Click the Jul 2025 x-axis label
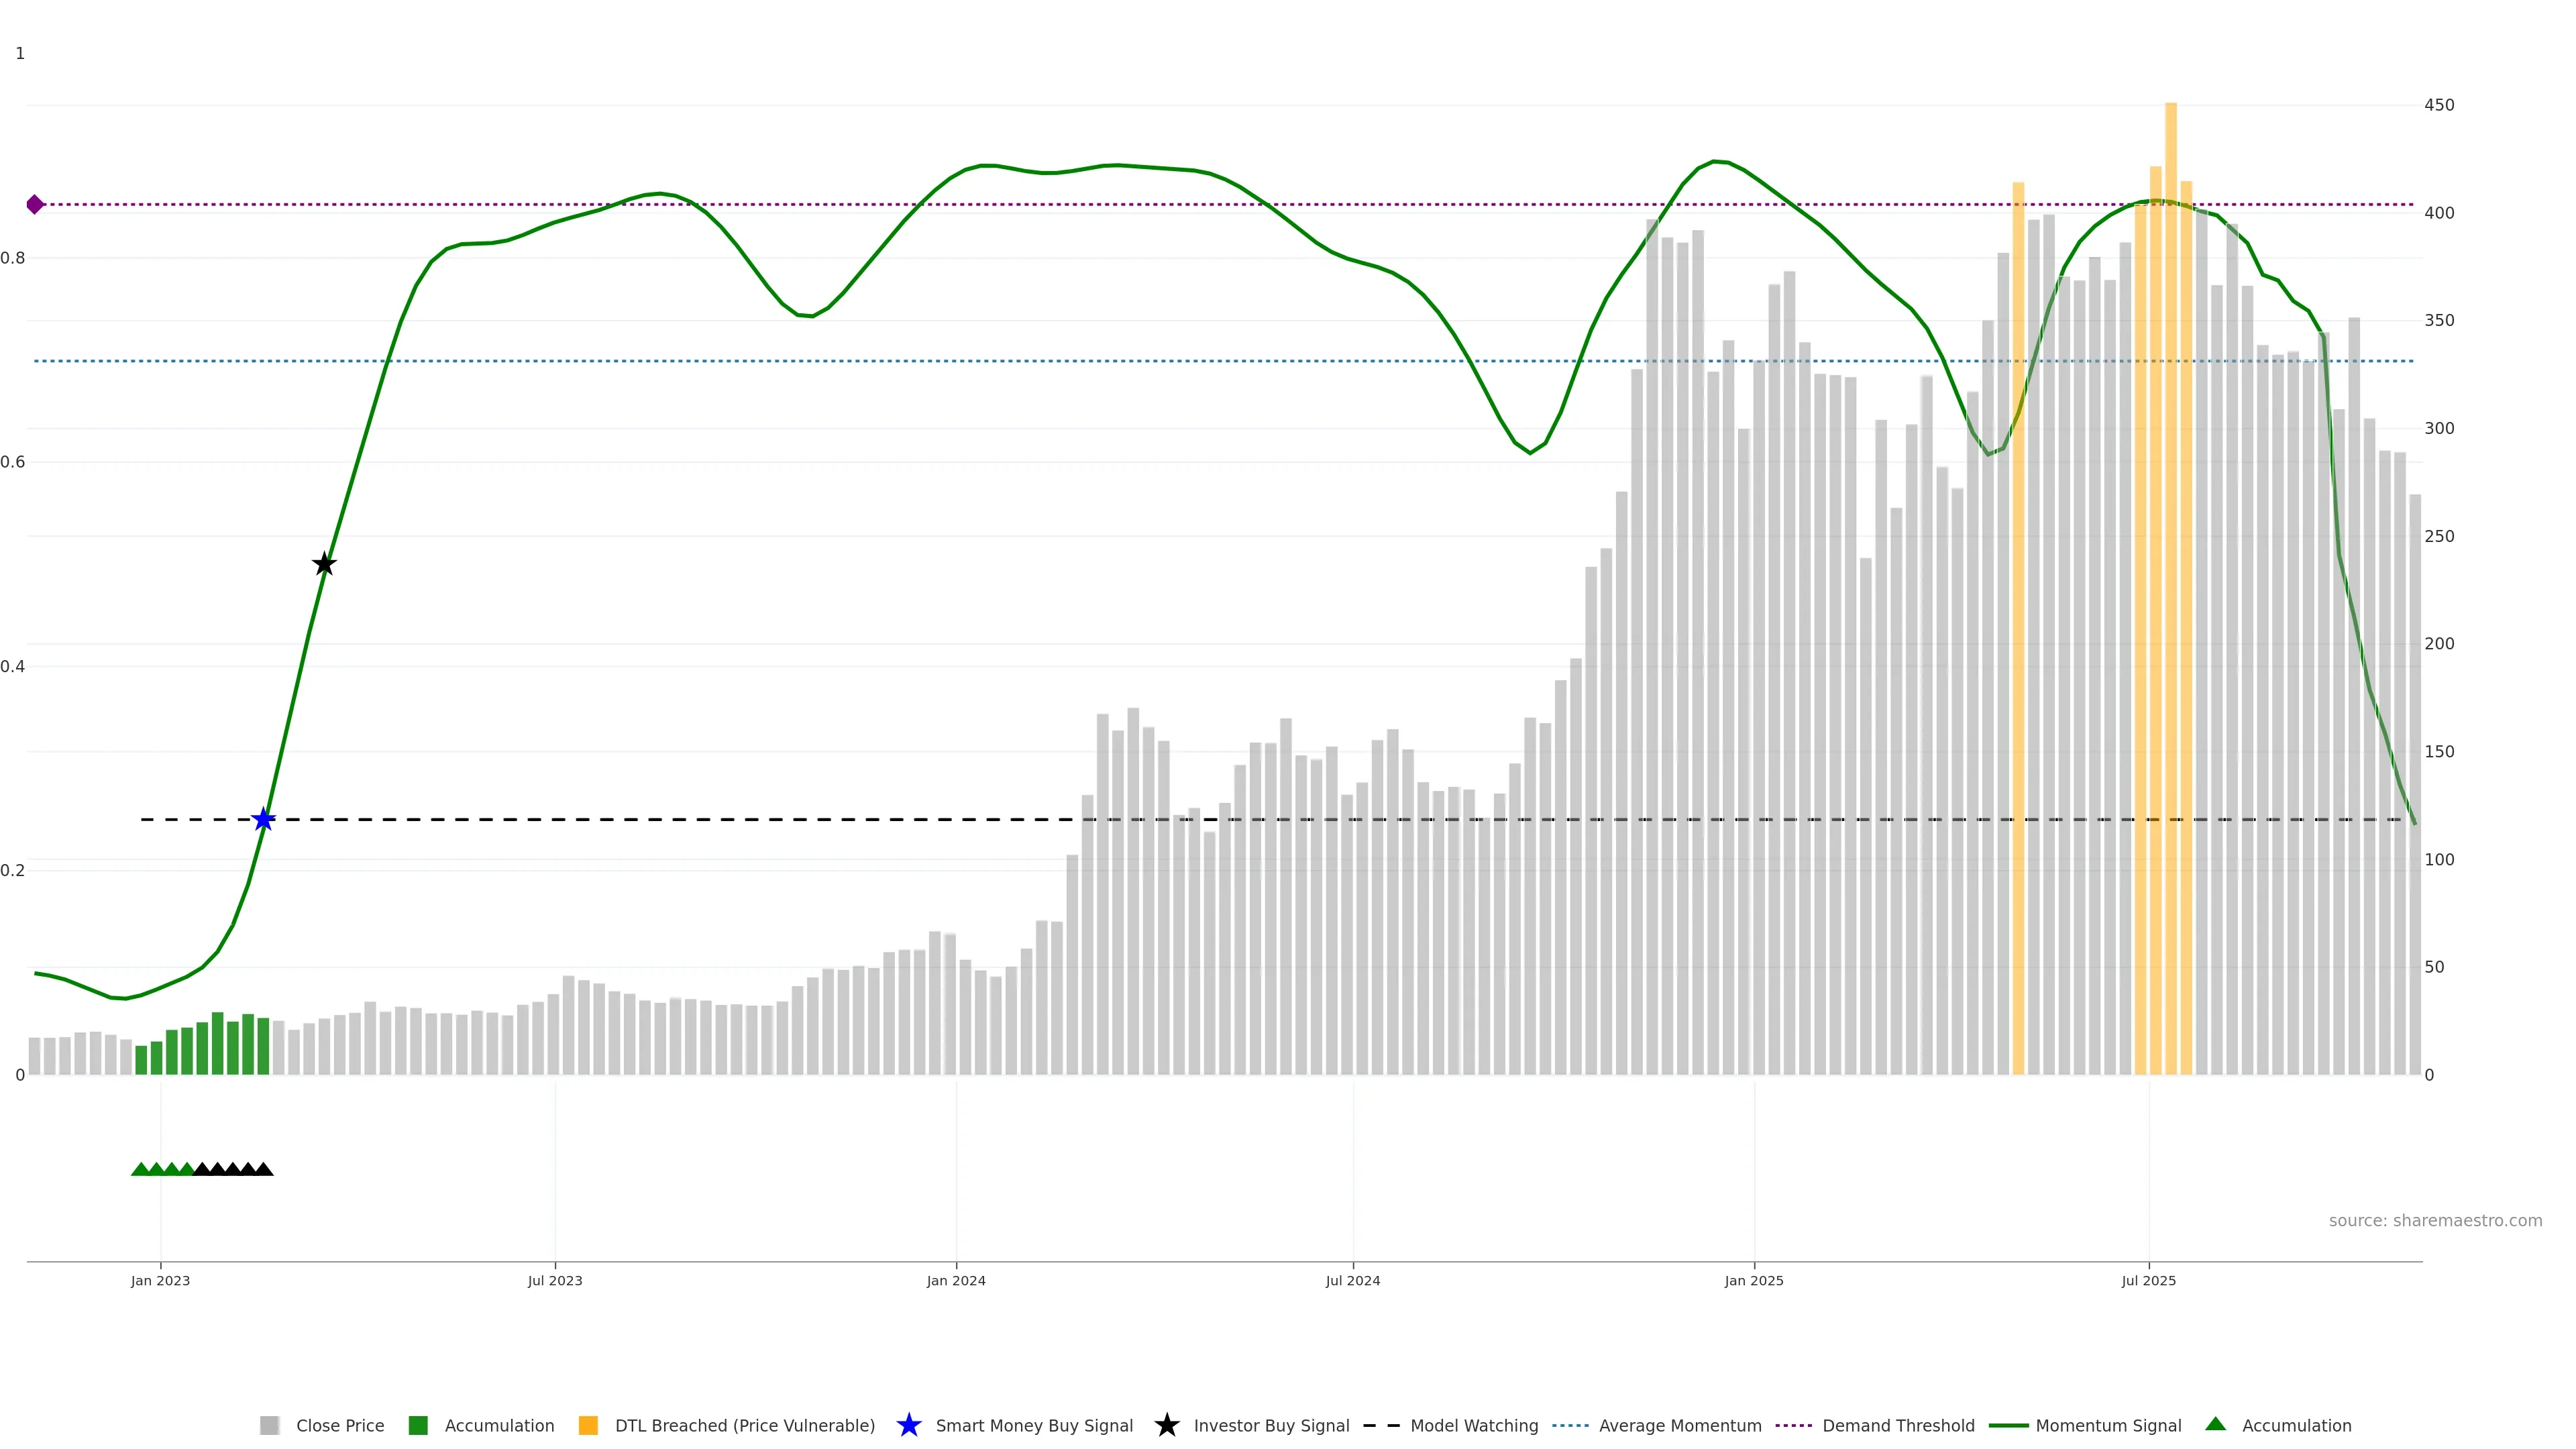 click(2148, 1281)
